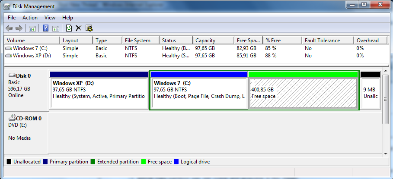Viewport: 393px width, 179px height.
Task: Click the vertical scrollbar thumb in disk pane
Action: (x=386, y=99)
